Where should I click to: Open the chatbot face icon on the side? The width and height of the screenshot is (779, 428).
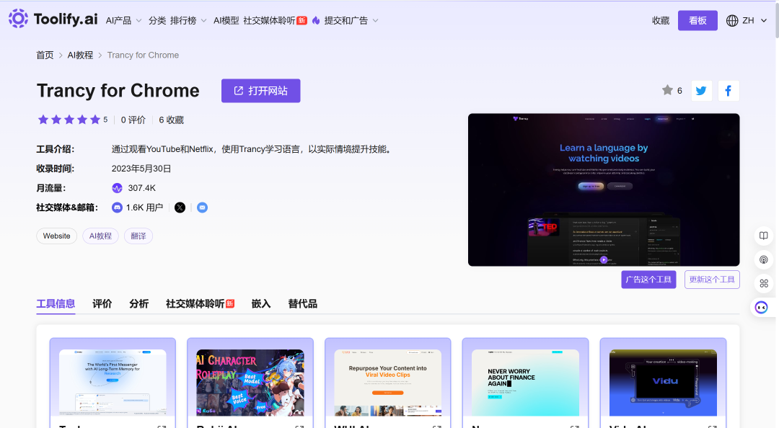point(761,308)
